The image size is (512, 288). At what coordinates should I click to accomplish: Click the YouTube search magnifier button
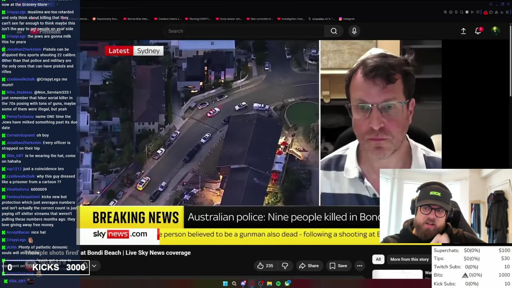click(334, 31)
